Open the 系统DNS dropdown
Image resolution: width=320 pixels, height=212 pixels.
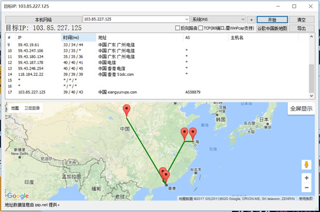click(x=222, y=19)
